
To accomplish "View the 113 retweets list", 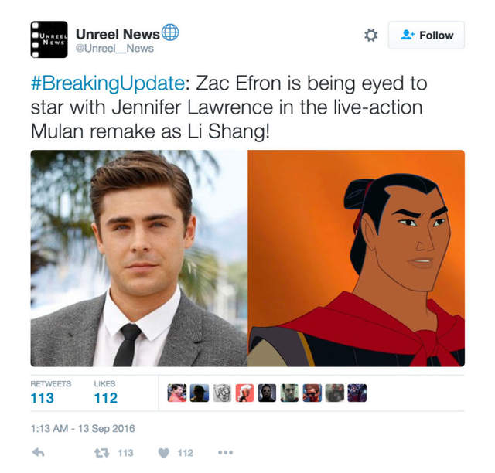I will click(51, 393).
